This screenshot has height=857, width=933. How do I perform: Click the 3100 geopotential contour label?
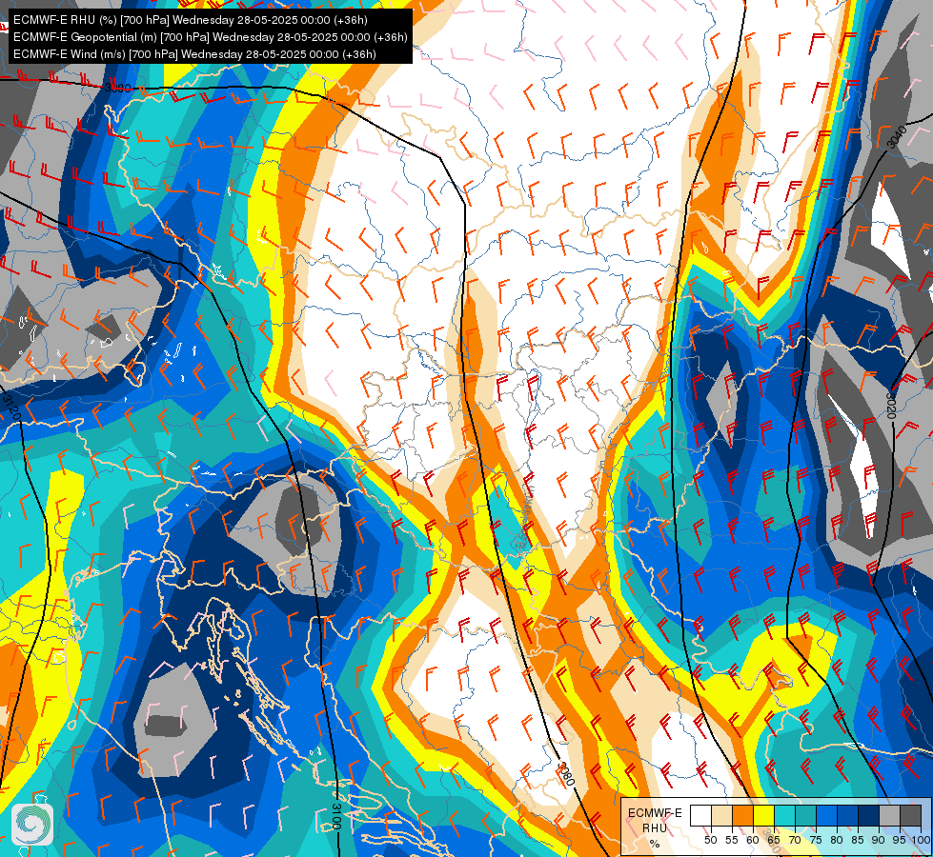[336, 816]
